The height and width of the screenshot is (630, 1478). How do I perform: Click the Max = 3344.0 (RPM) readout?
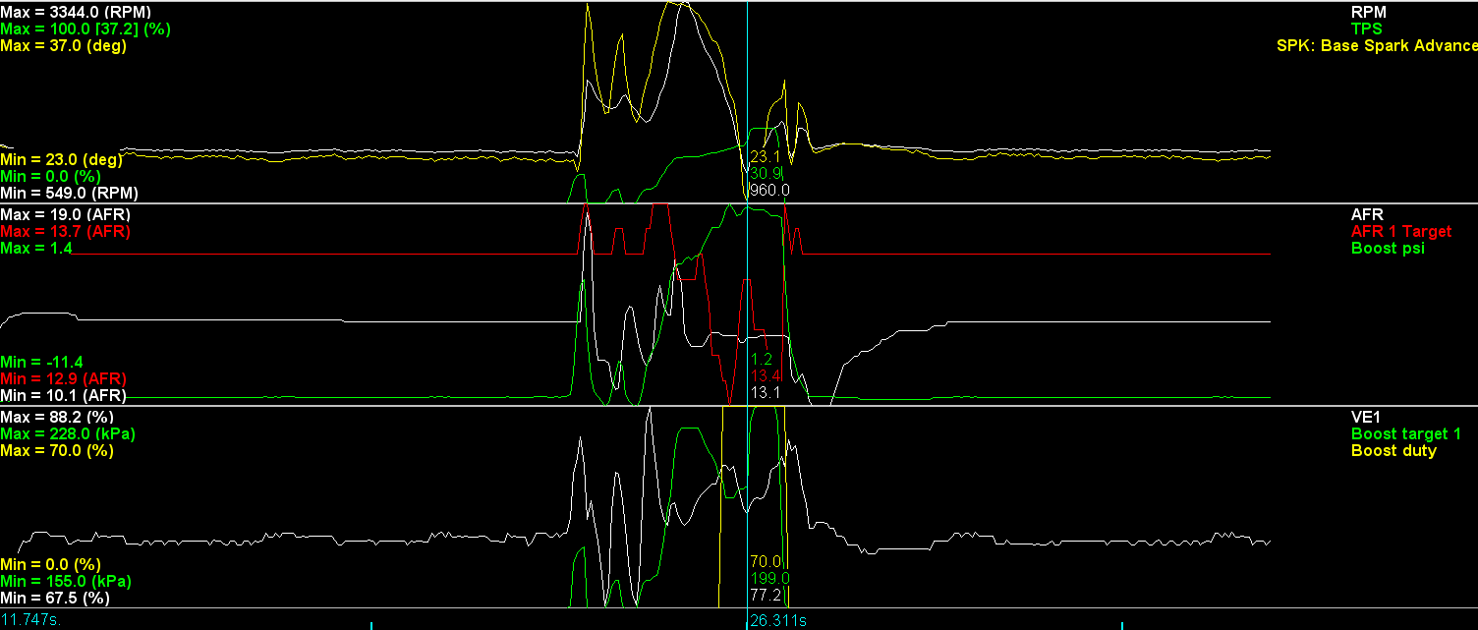point(74,12)
